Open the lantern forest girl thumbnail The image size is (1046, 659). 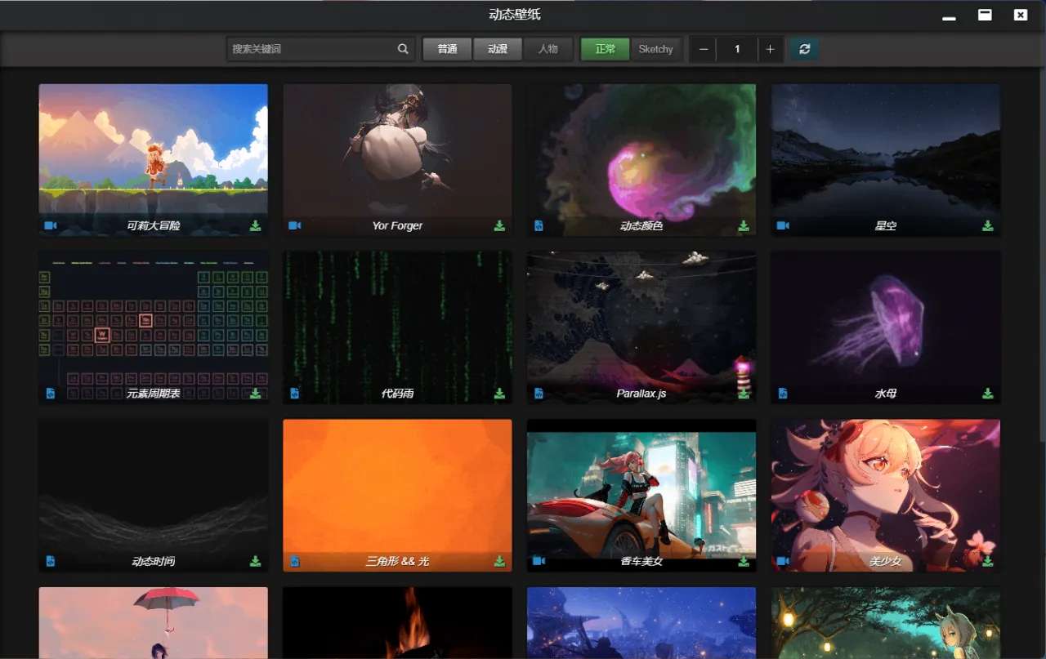(x=886, y=623)
